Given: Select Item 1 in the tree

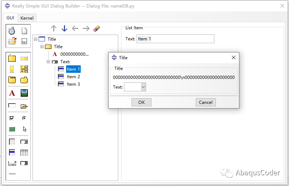Looking at the screenshot, I should tap(73, 69).
